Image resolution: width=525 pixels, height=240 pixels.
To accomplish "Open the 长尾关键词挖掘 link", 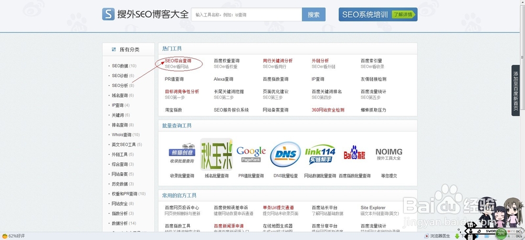I will click(229, 92).
